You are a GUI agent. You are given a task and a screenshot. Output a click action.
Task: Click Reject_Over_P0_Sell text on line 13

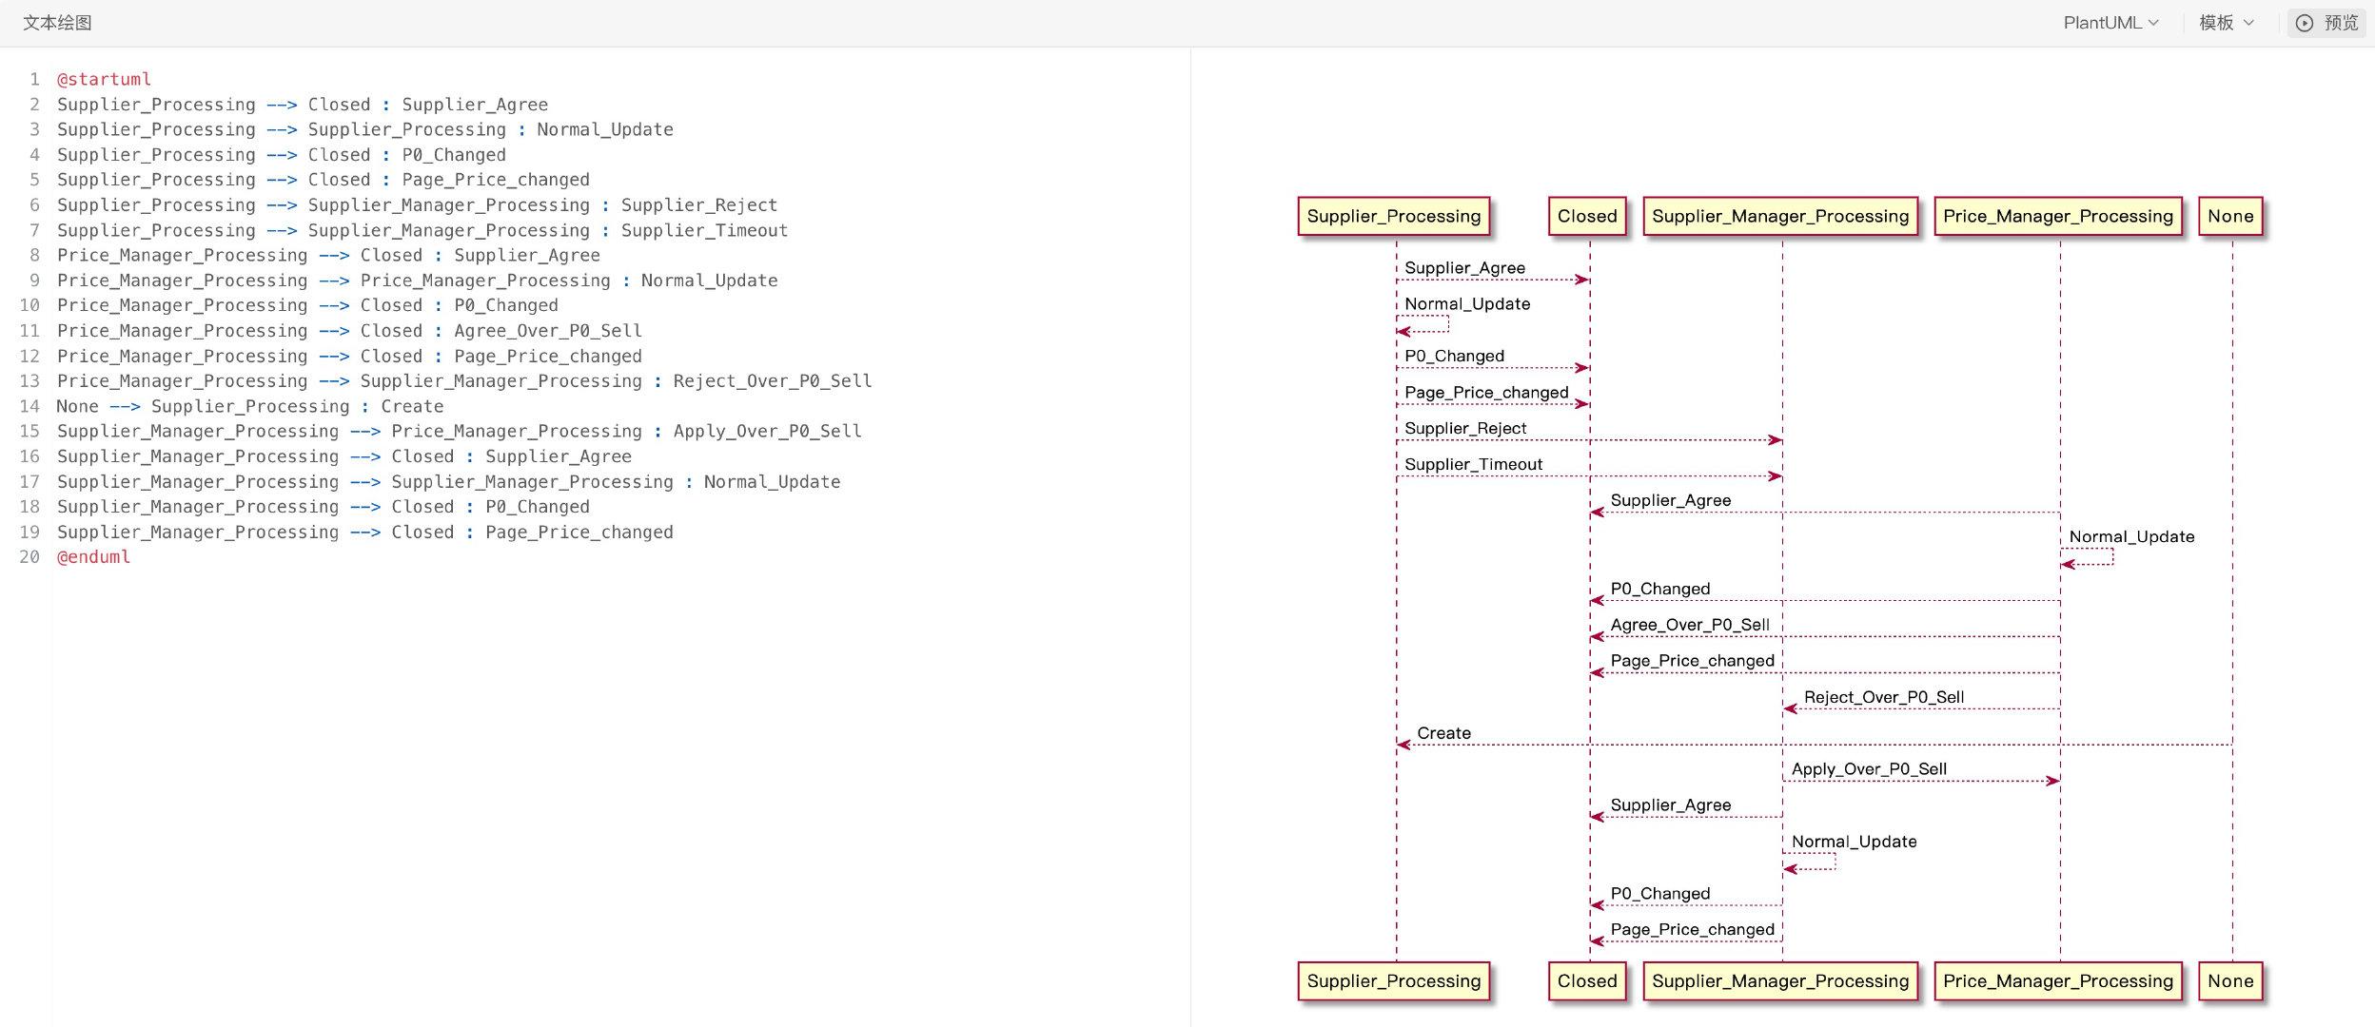[772, 381]
